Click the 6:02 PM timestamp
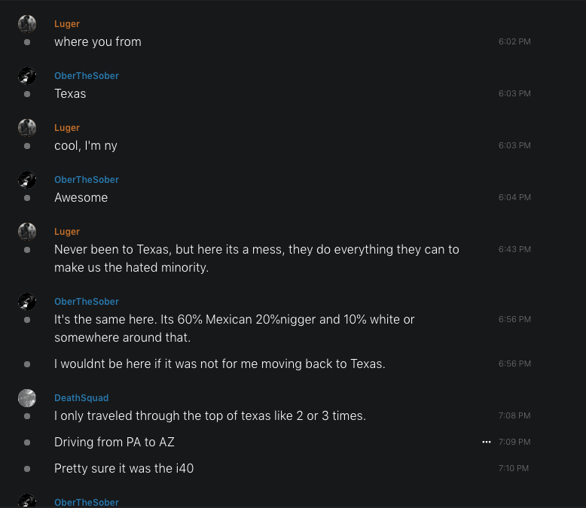The width and height of the screenshot is (586, 508). click(x=514, y=41)
